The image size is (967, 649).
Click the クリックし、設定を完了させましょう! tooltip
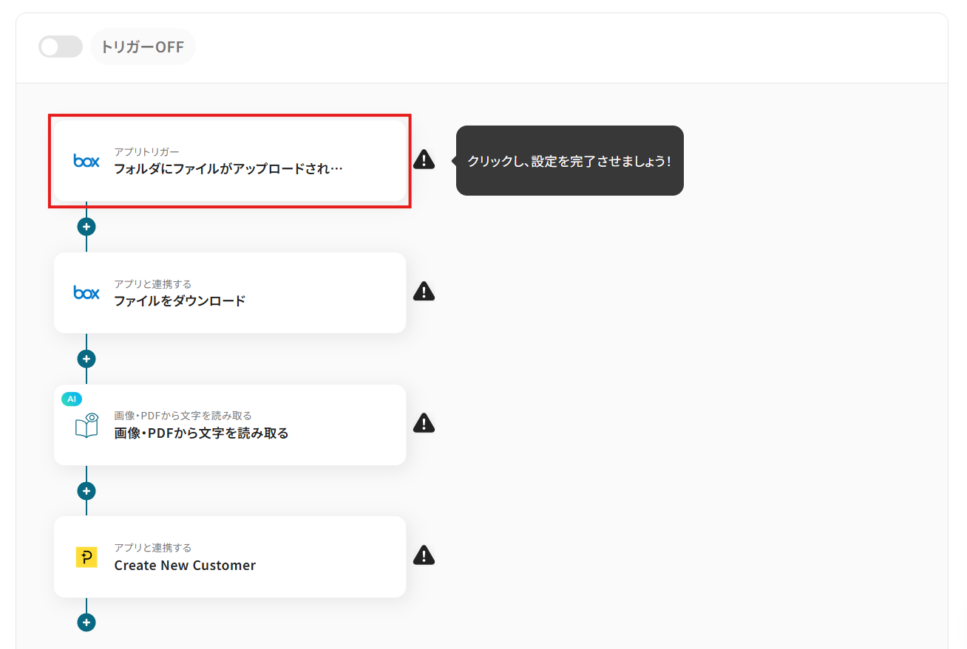click(569, 160)
